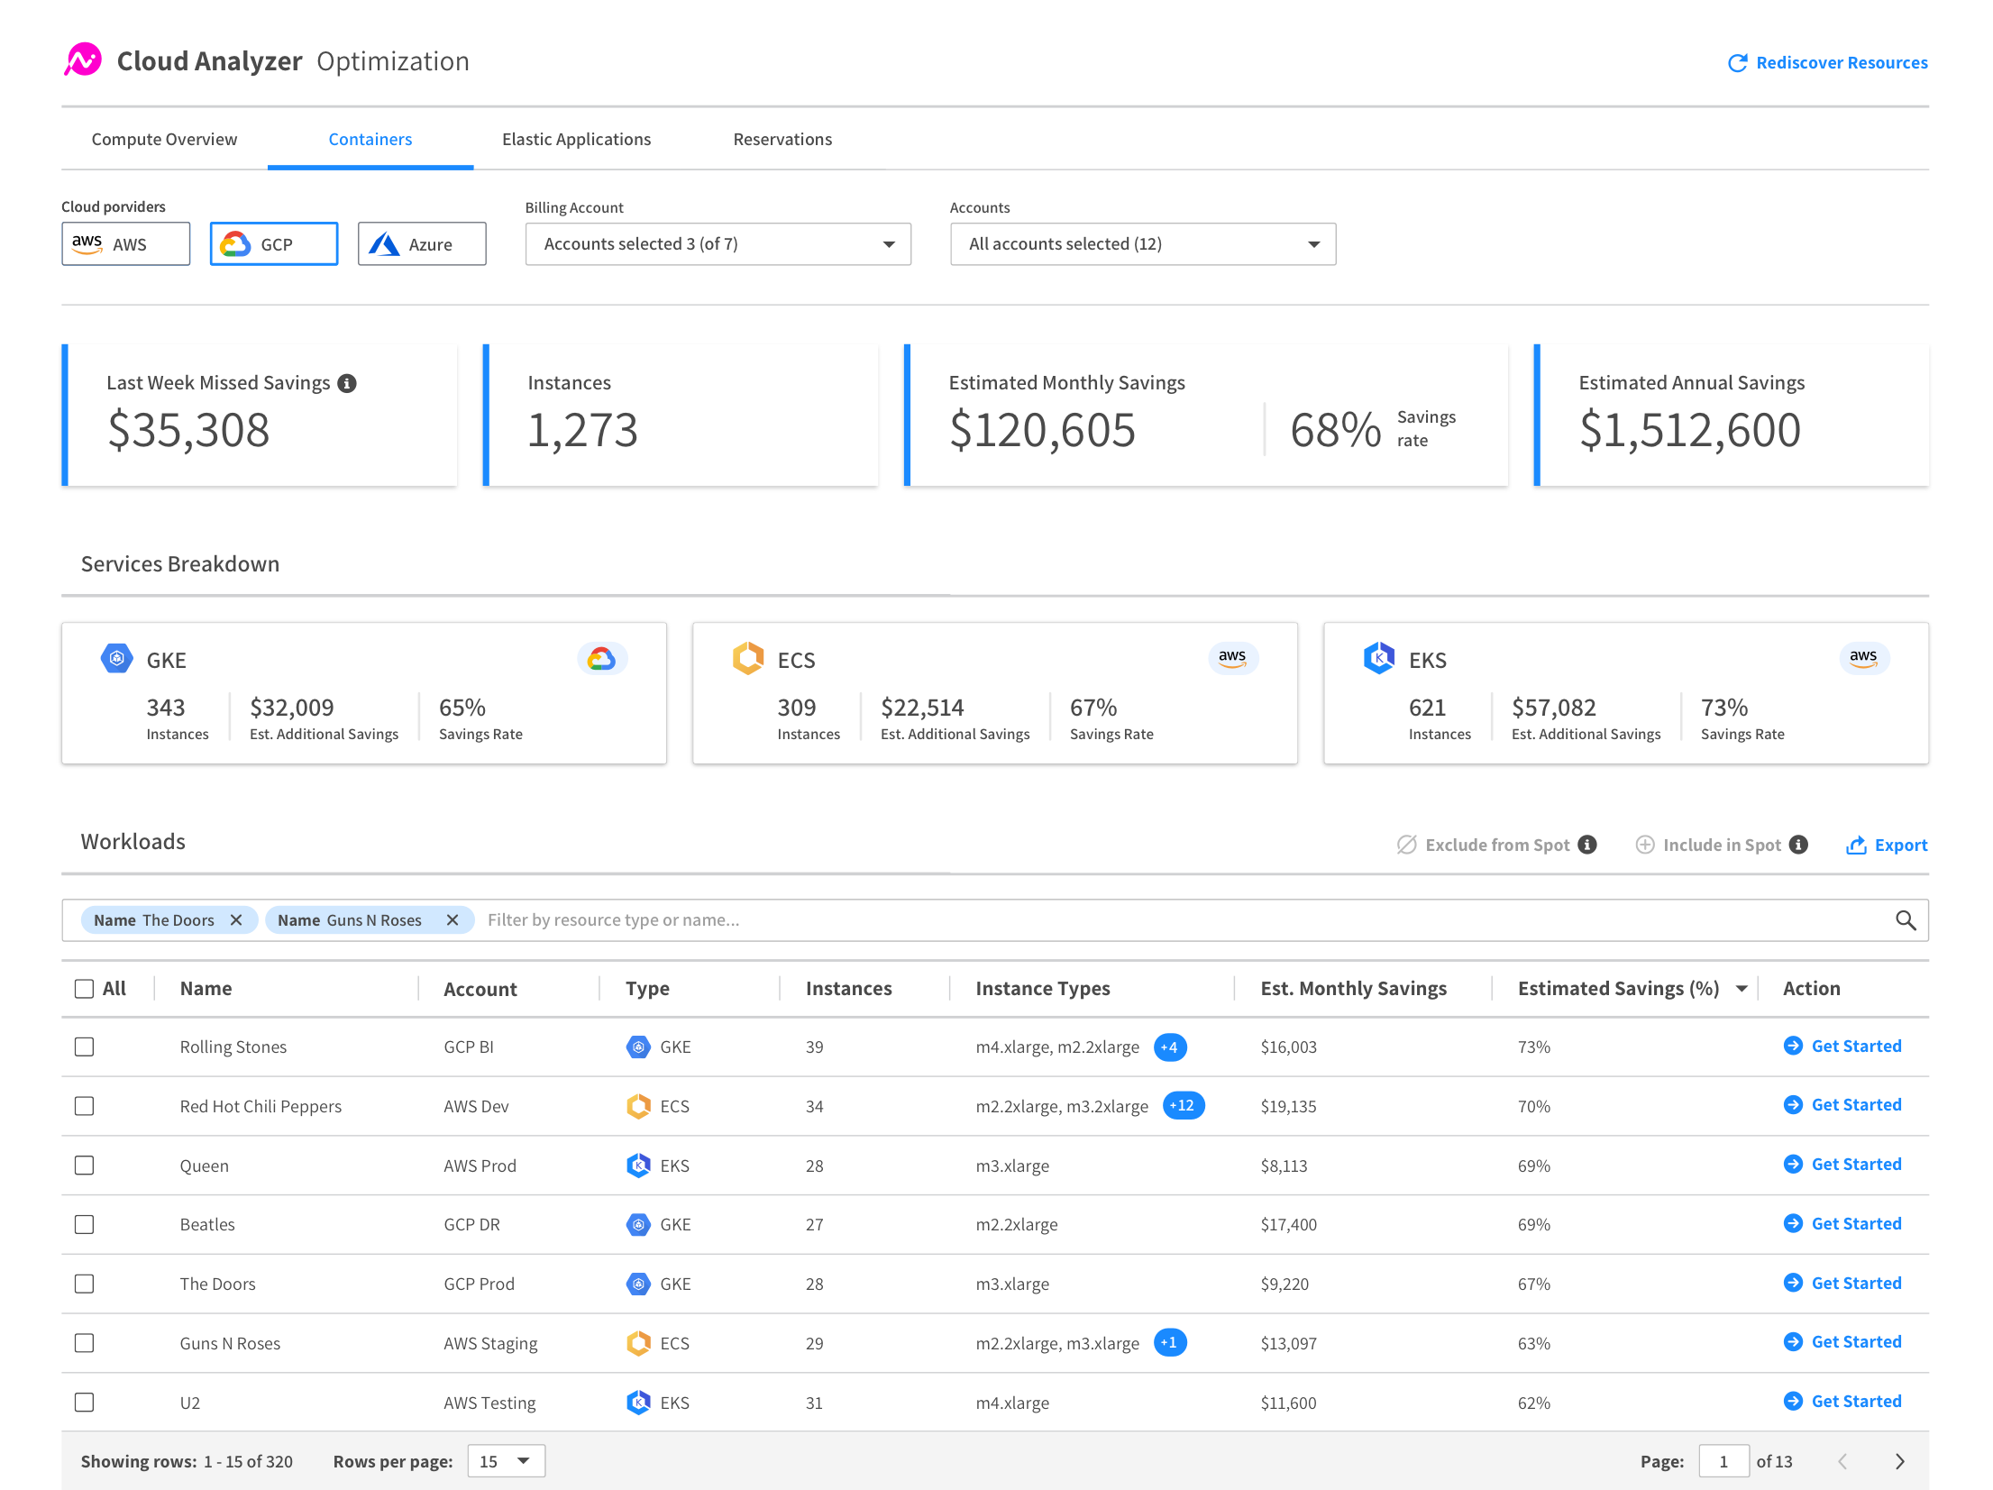This screenshot has height=1490, width=1993.
Task: Click the ECS hexagon icon in Services Breakdown
Action: point(747,658)
